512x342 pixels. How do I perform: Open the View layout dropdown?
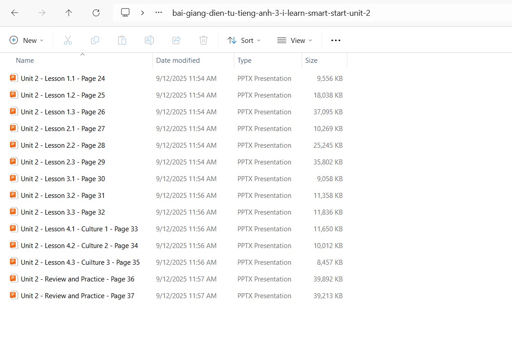coord(294,40)
